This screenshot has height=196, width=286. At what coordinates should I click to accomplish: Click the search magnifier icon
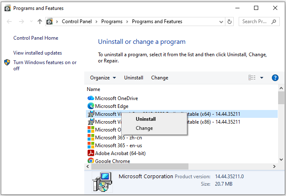click(x=274, y=22)
